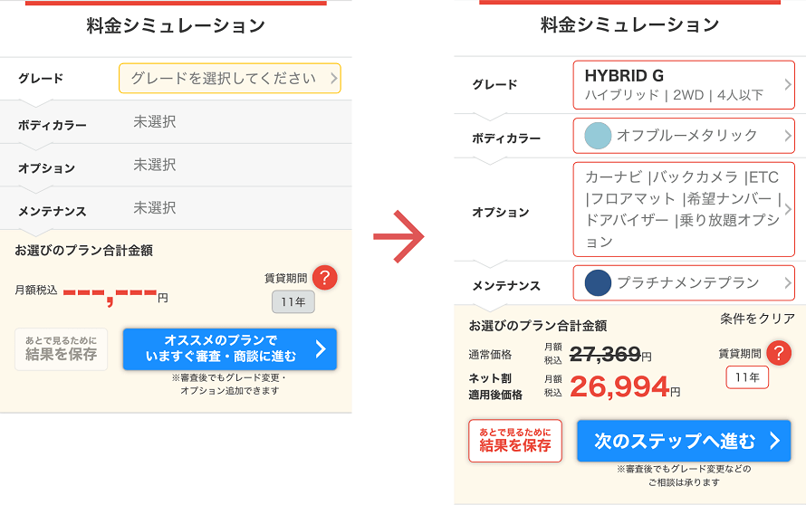Expand the オフブルーメタリック body color selector
Image resolution: width=806 pixels, height=505 pixels.
(x=684, y=136)
